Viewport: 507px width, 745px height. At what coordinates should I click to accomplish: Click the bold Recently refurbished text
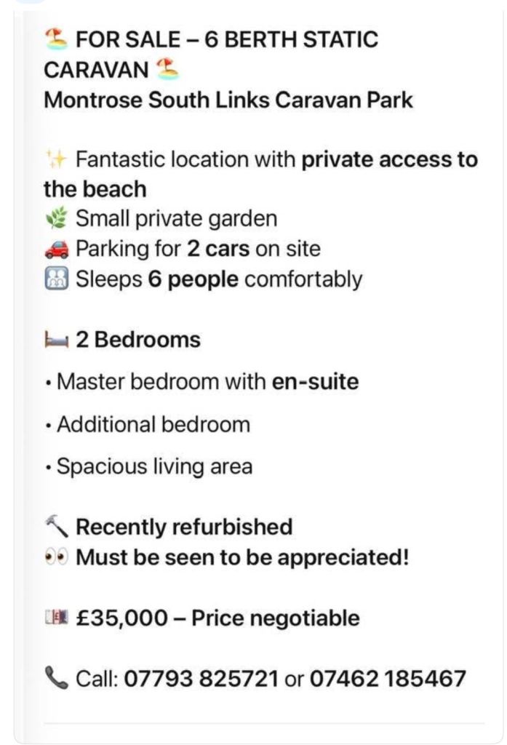pyautogui.click(x=184, y=526)
